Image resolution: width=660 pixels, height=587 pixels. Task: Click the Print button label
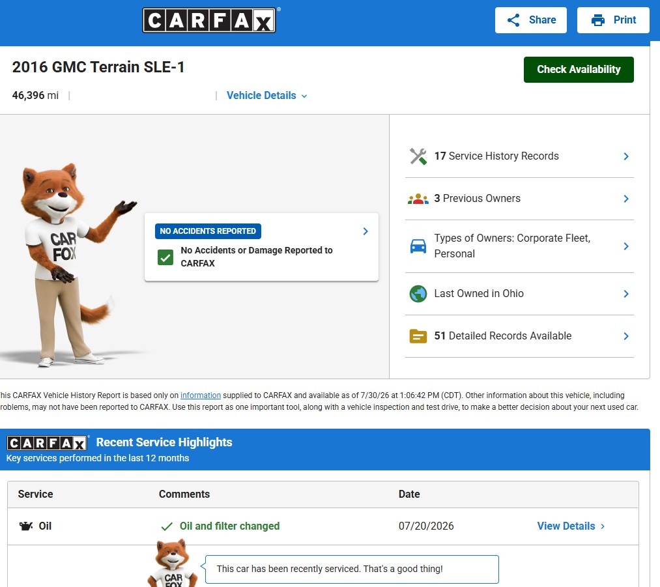tap(625, 20)
